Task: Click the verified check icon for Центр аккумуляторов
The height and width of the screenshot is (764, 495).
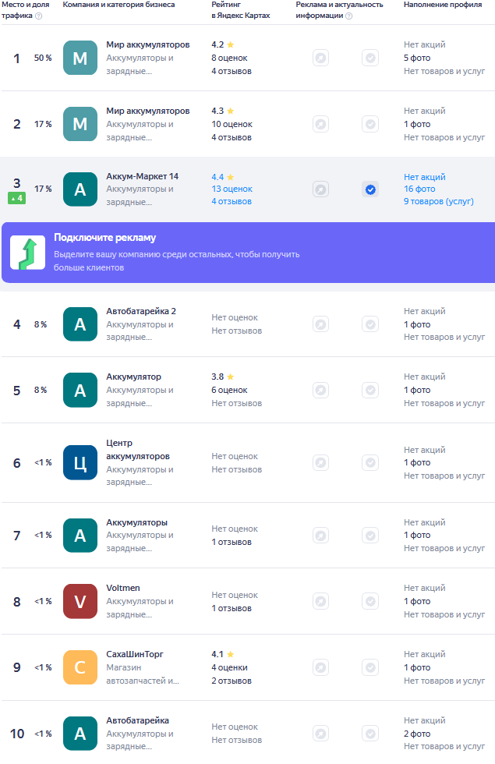Action: [x=370, y=462]
